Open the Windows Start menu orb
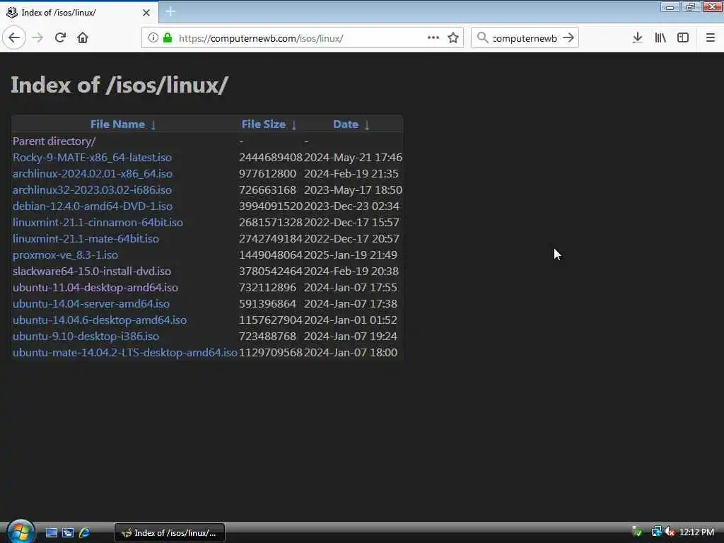The width and height of the screenshot is (724, 543). pyautogui.click(x=21, y=531)
